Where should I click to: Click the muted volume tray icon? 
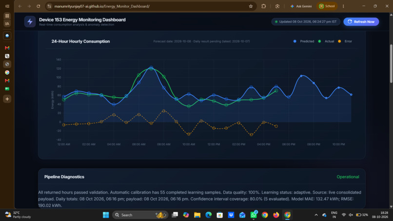pyautogui.click(x=351, y=215)
